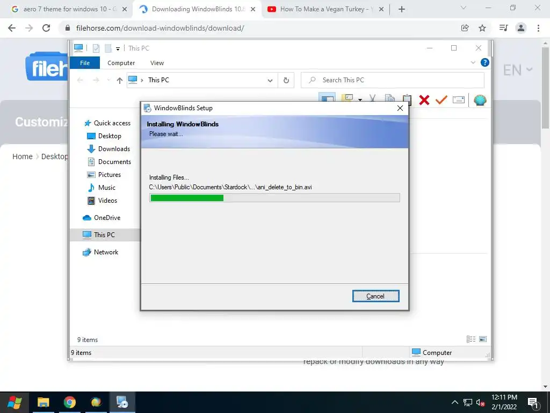Click the scissors cut toolbar icon
This screenshot has height=413, width=550.
pos(373,99)
